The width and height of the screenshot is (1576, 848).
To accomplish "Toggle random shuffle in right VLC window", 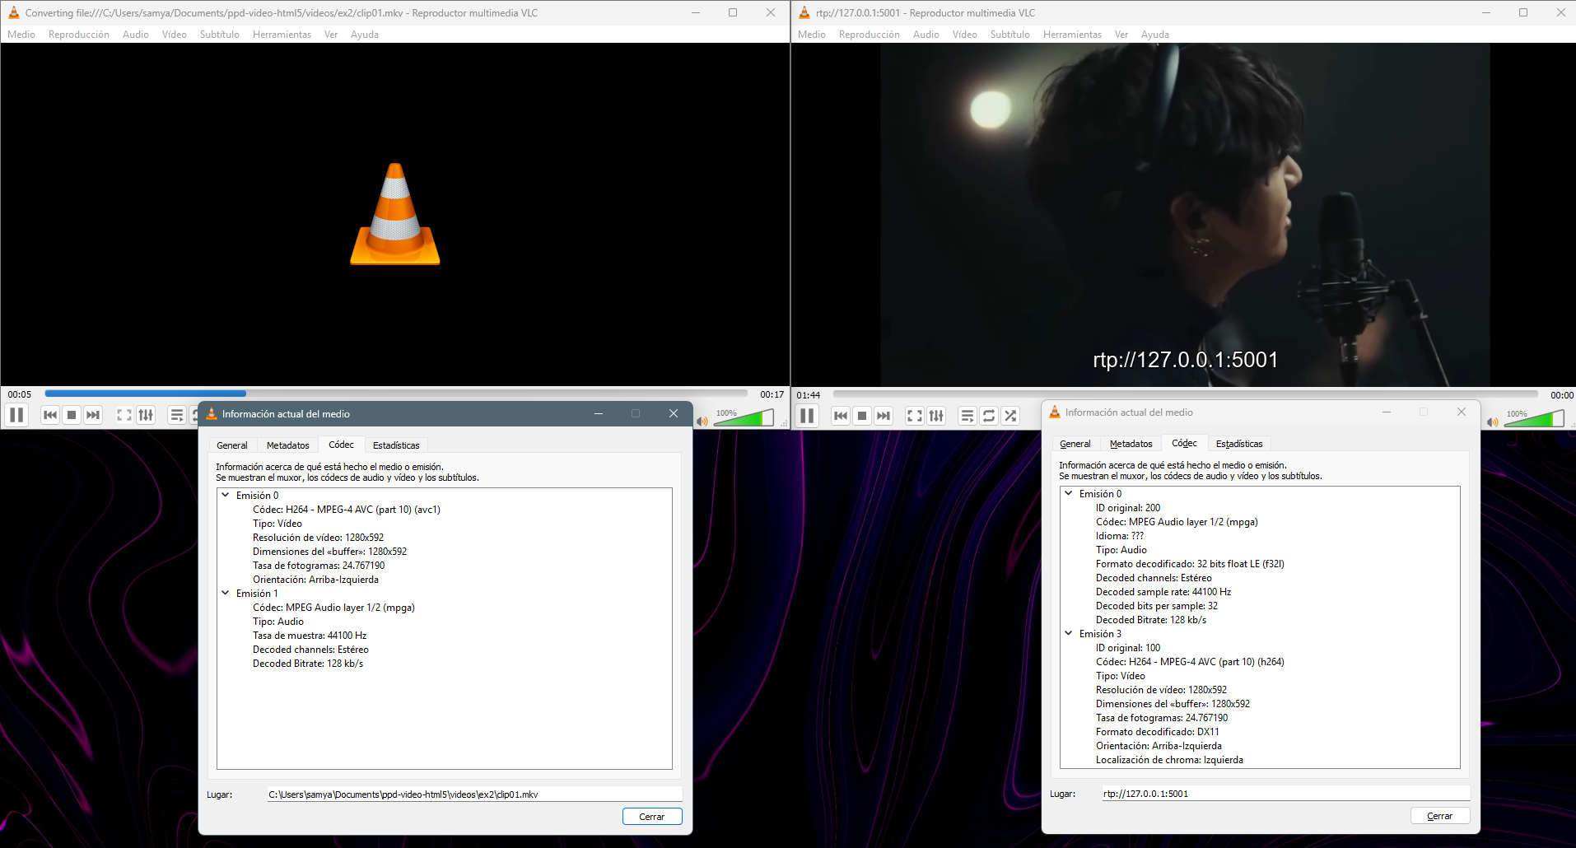I will click(1010, 416).
